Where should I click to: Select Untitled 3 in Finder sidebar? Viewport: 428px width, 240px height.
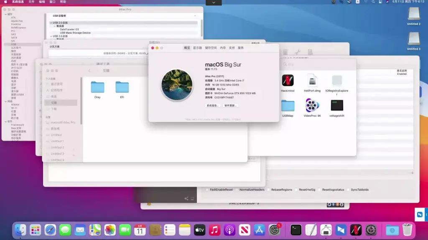[x=57, y=154]
